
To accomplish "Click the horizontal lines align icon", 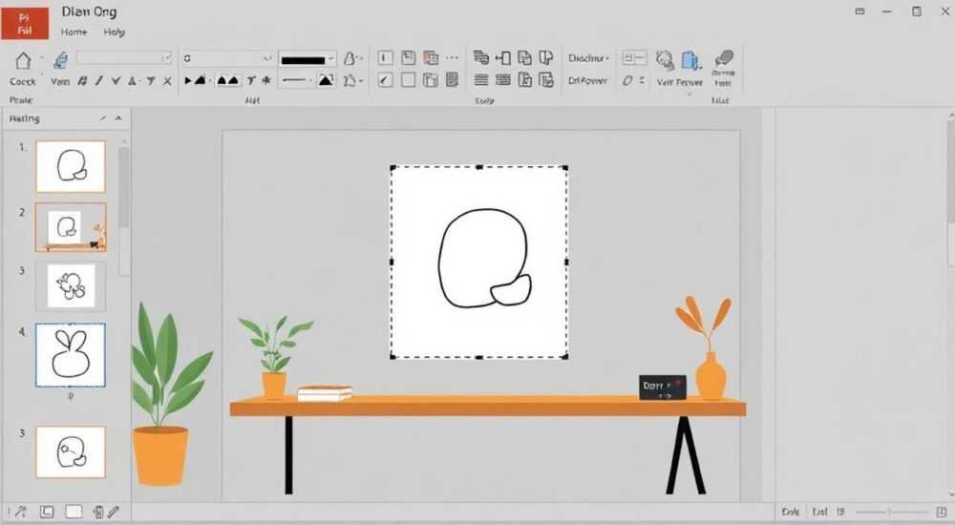I will 481,80.
